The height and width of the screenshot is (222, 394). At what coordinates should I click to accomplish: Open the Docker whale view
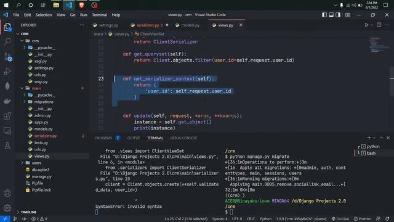(x=7, y=101)
